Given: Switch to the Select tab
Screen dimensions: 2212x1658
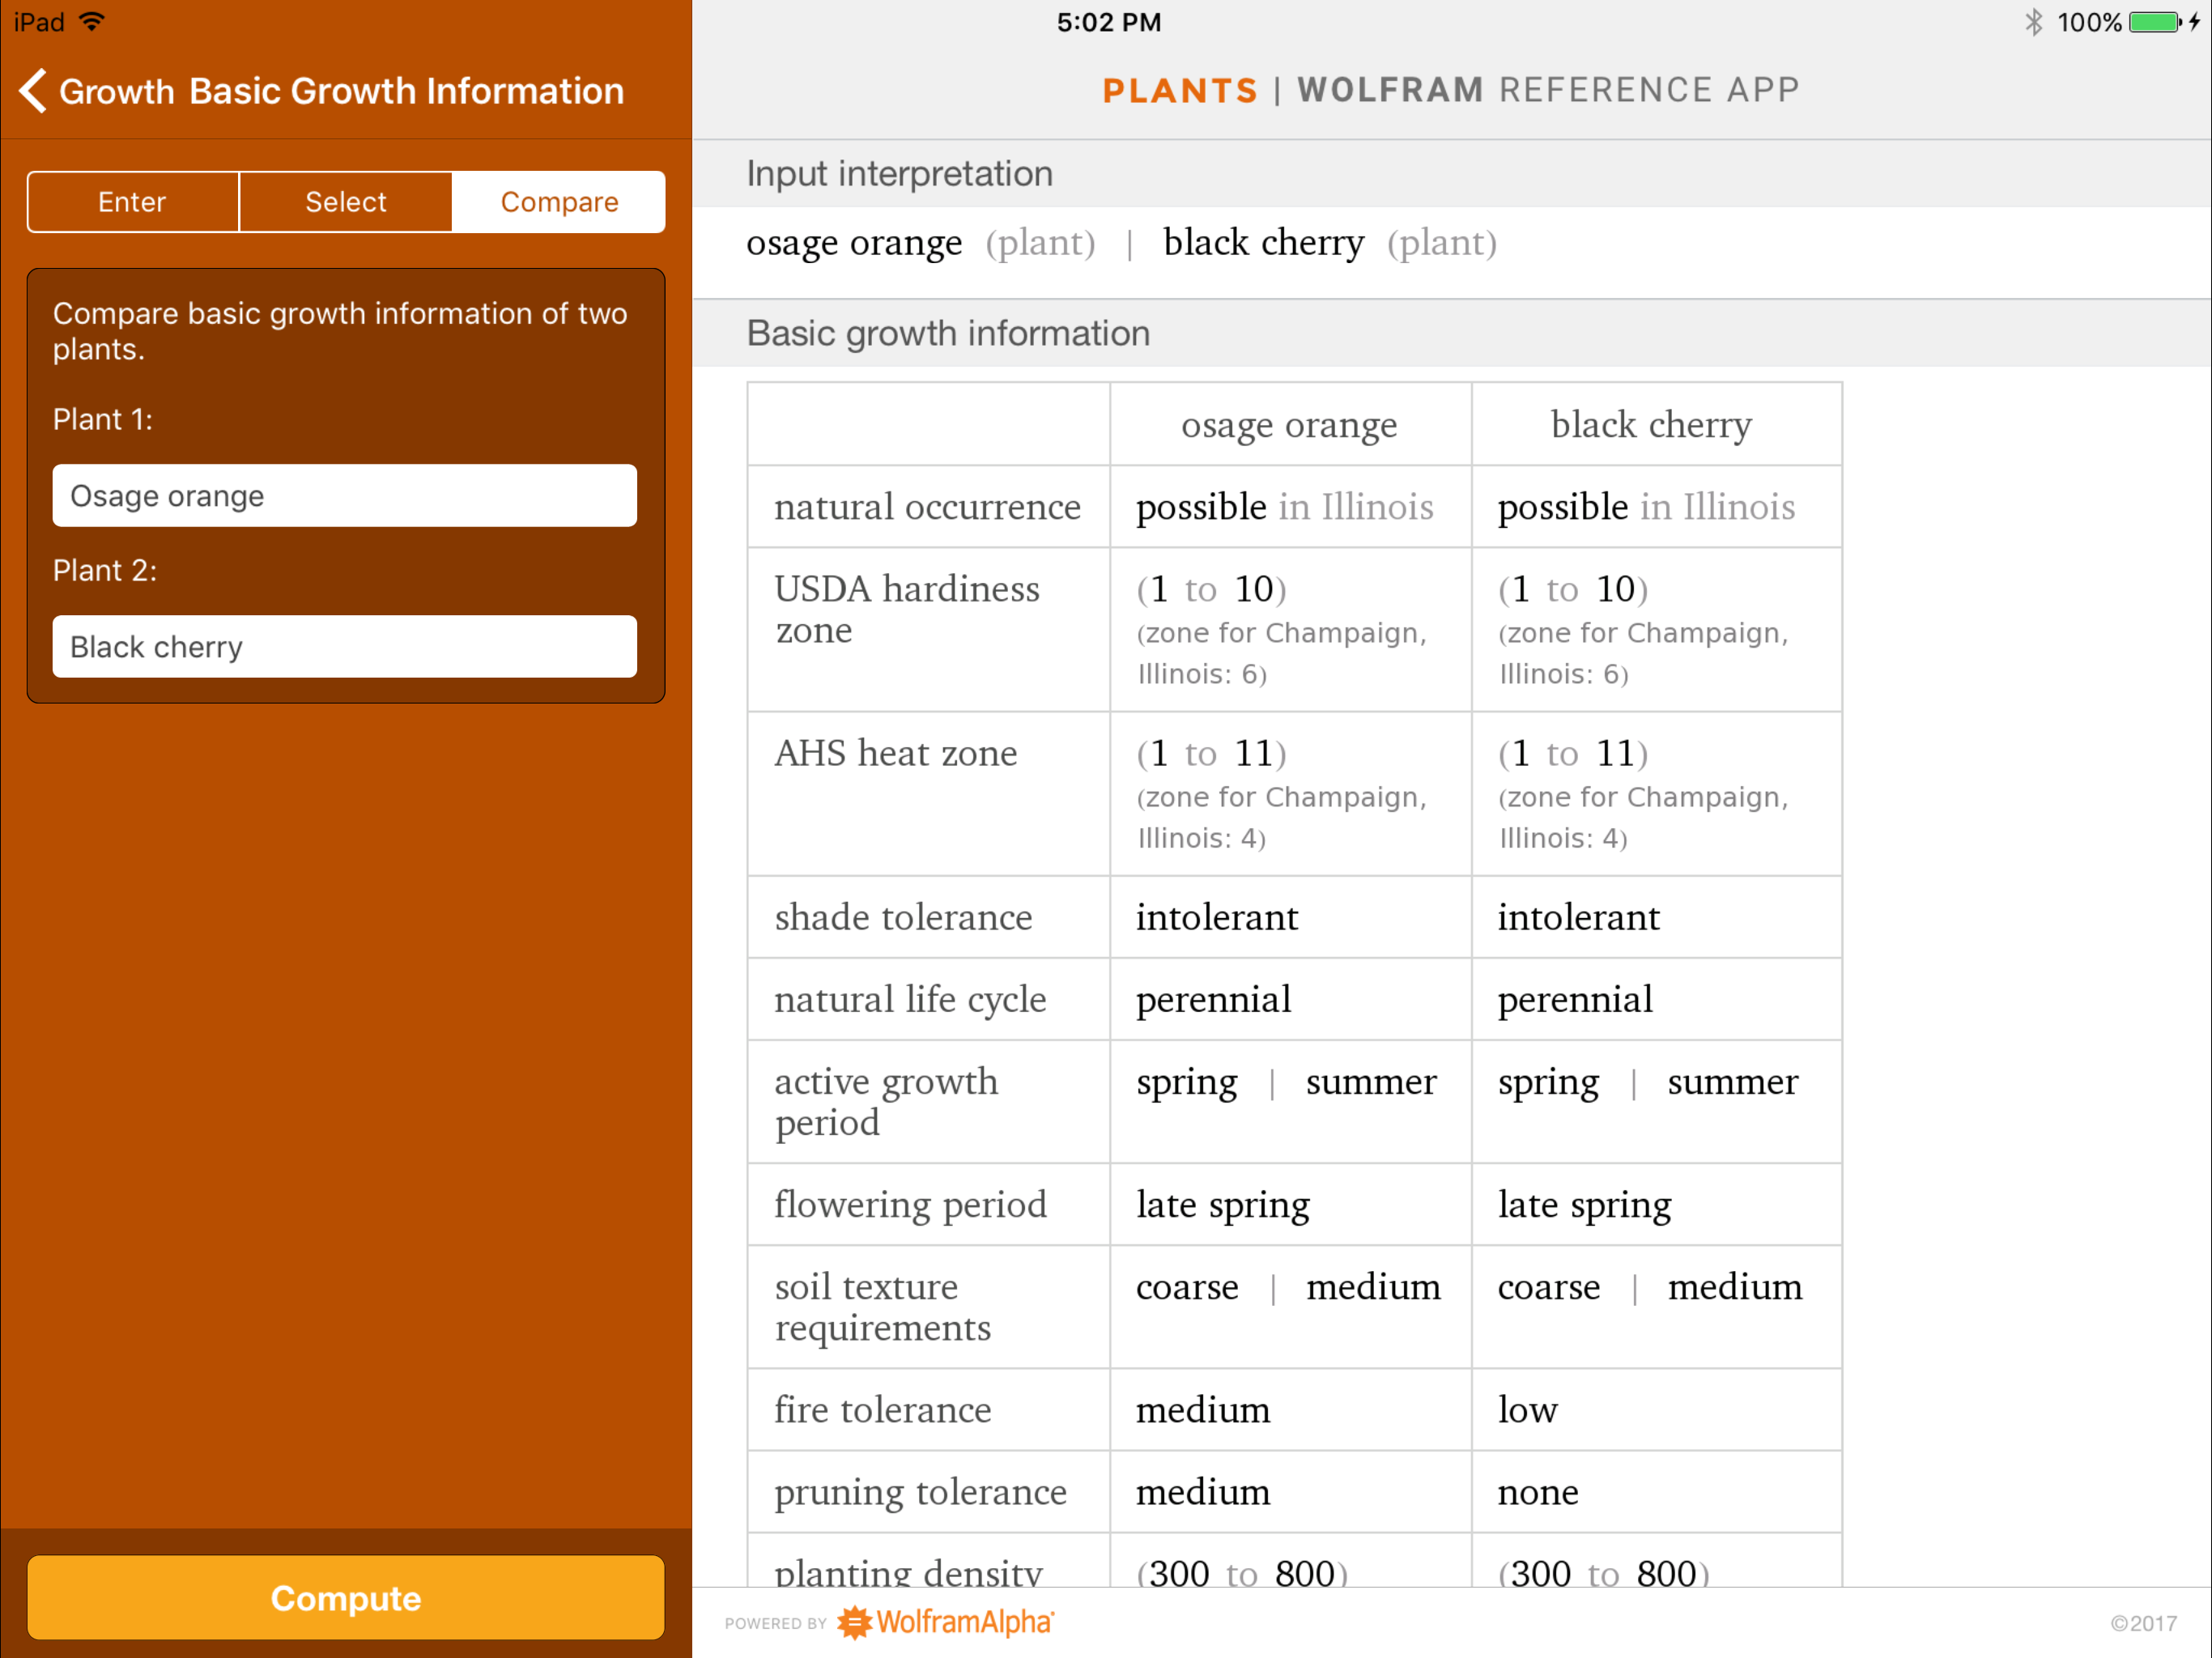Looking at the screenshot, I should (345, 202).
